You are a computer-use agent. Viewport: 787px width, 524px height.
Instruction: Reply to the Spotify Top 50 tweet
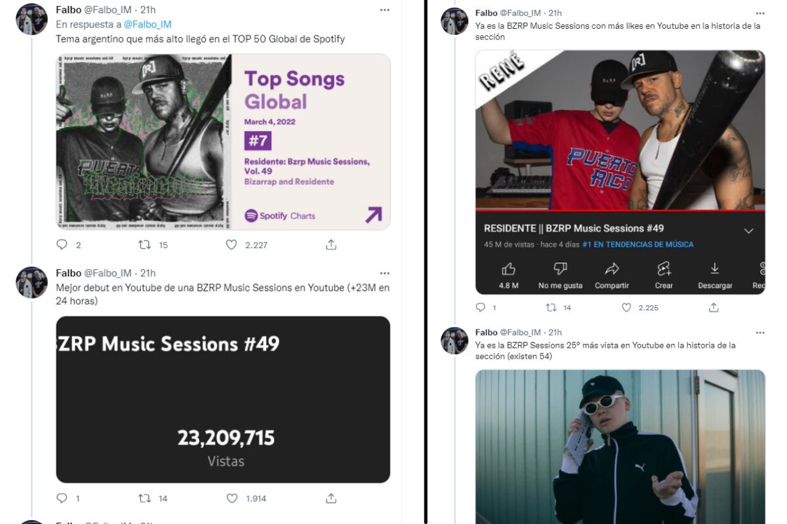click(x=62, y=245)
